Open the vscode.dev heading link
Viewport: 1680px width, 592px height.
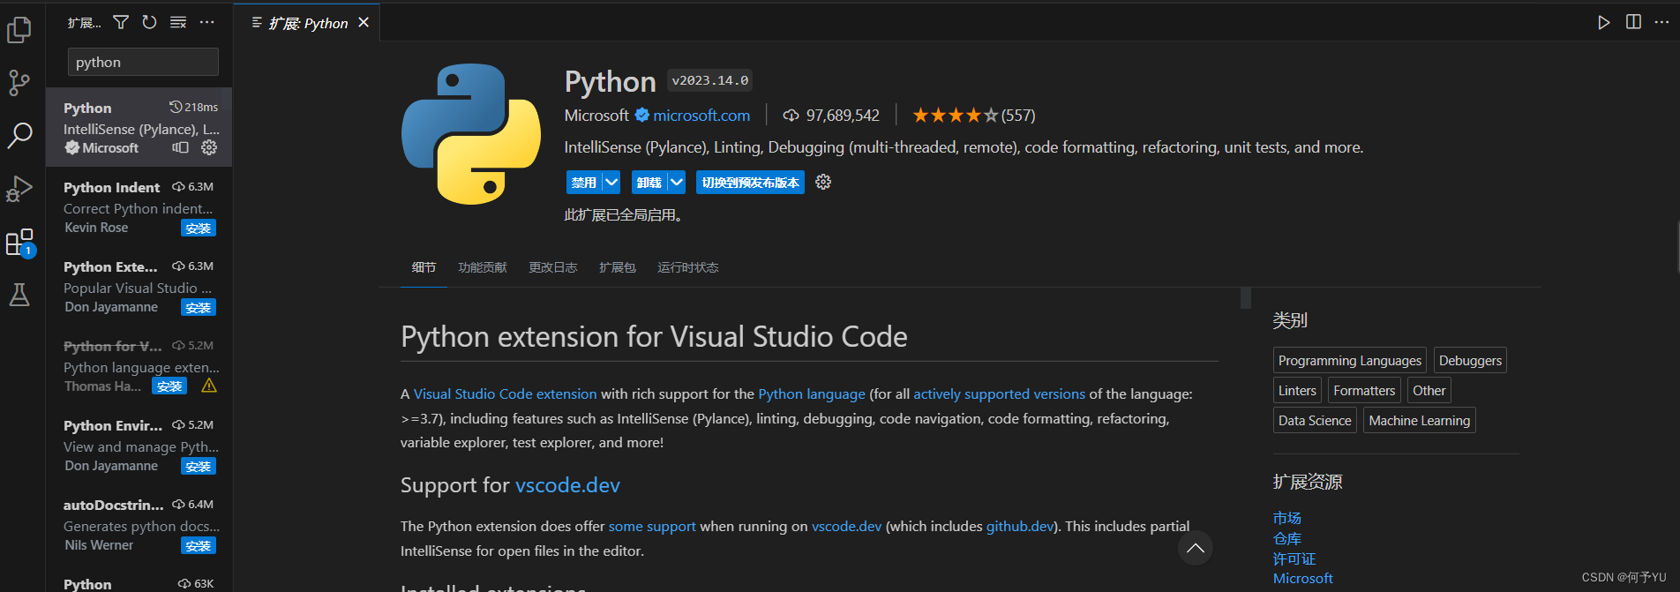[x=567, y=485]
